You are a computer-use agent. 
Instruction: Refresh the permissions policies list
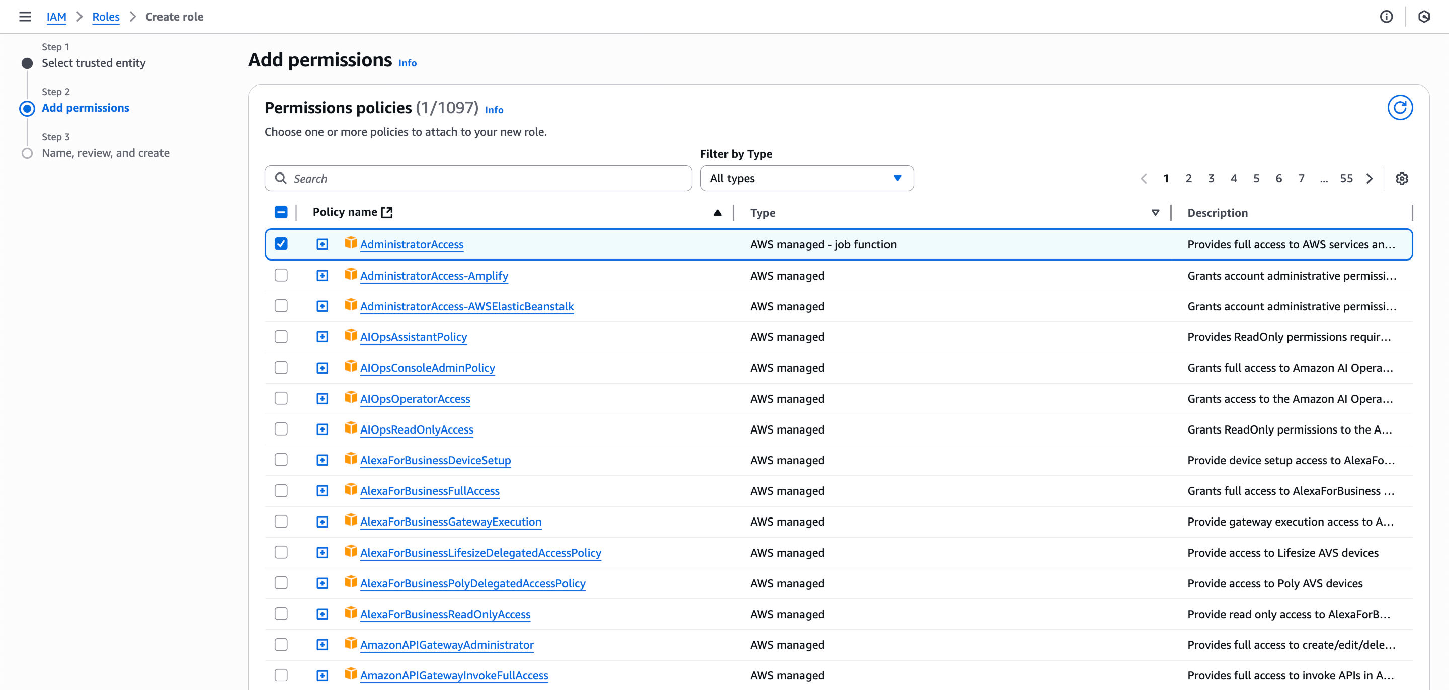click(x=1401, y=107)
